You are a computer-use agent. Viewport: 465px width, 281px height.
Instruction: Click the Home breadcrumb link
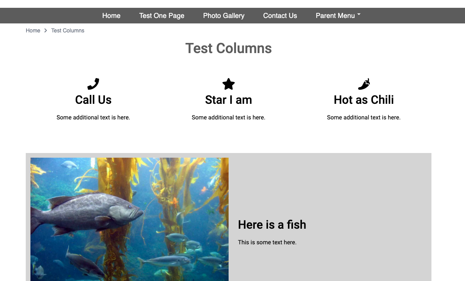(33, 30)
